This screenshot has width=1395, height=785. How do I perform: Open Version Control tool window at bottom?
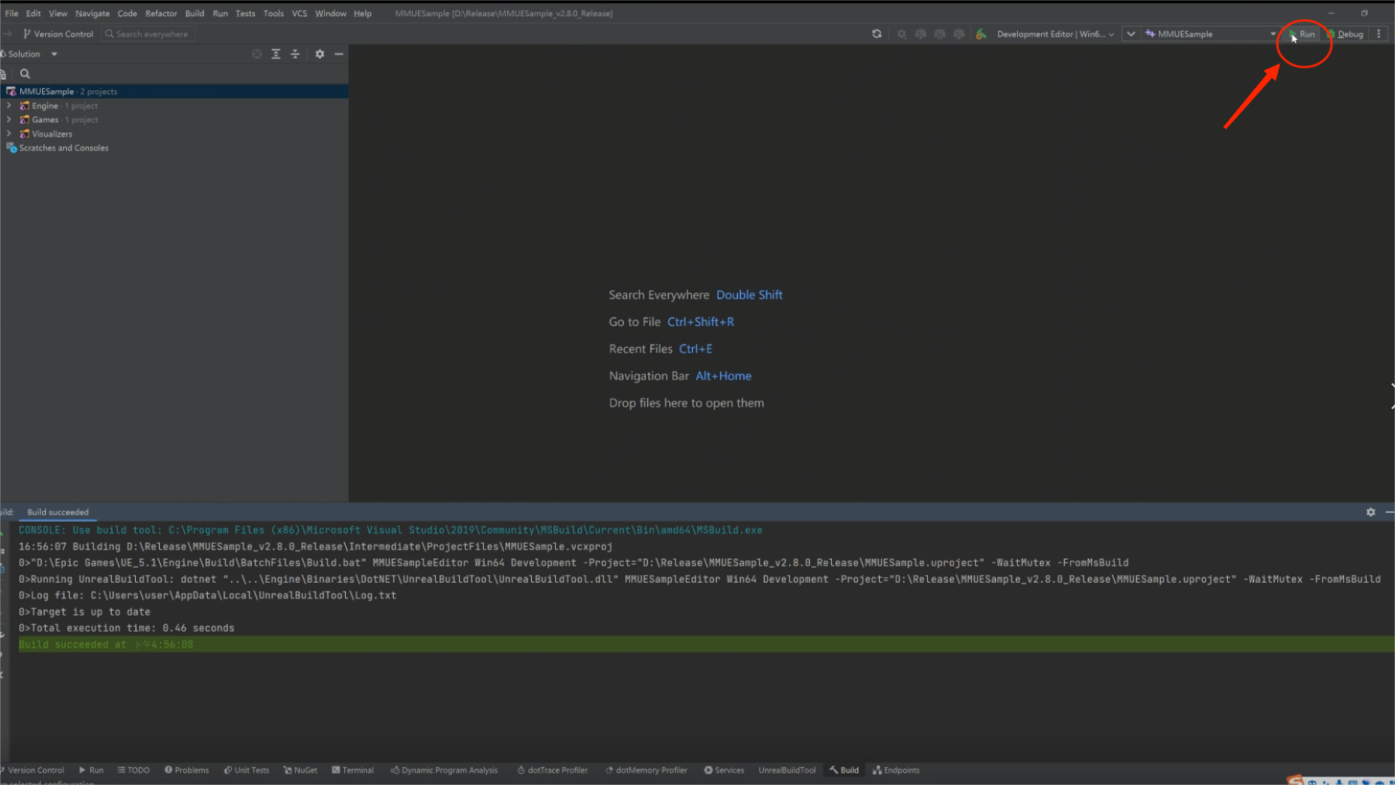coord(34,770)
